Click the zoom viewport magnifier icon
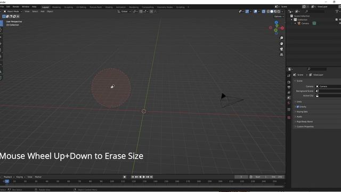The height and width of the screenshot is (192, 341). pyautogui.click(x=281, y=38)
